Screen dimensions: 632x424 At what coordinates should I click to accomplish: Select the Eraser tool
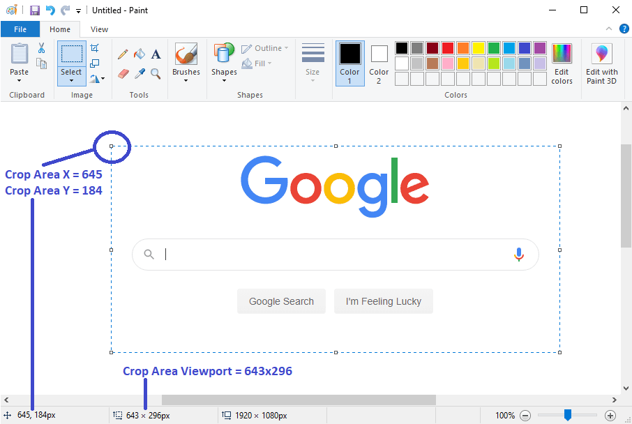pyautogui.click(x=123, y=74)
